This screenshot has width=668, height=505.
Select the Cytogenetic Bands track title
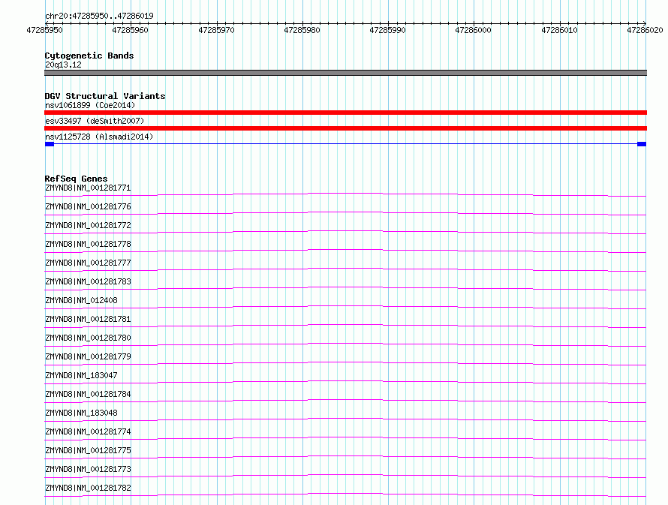[89, 56]
